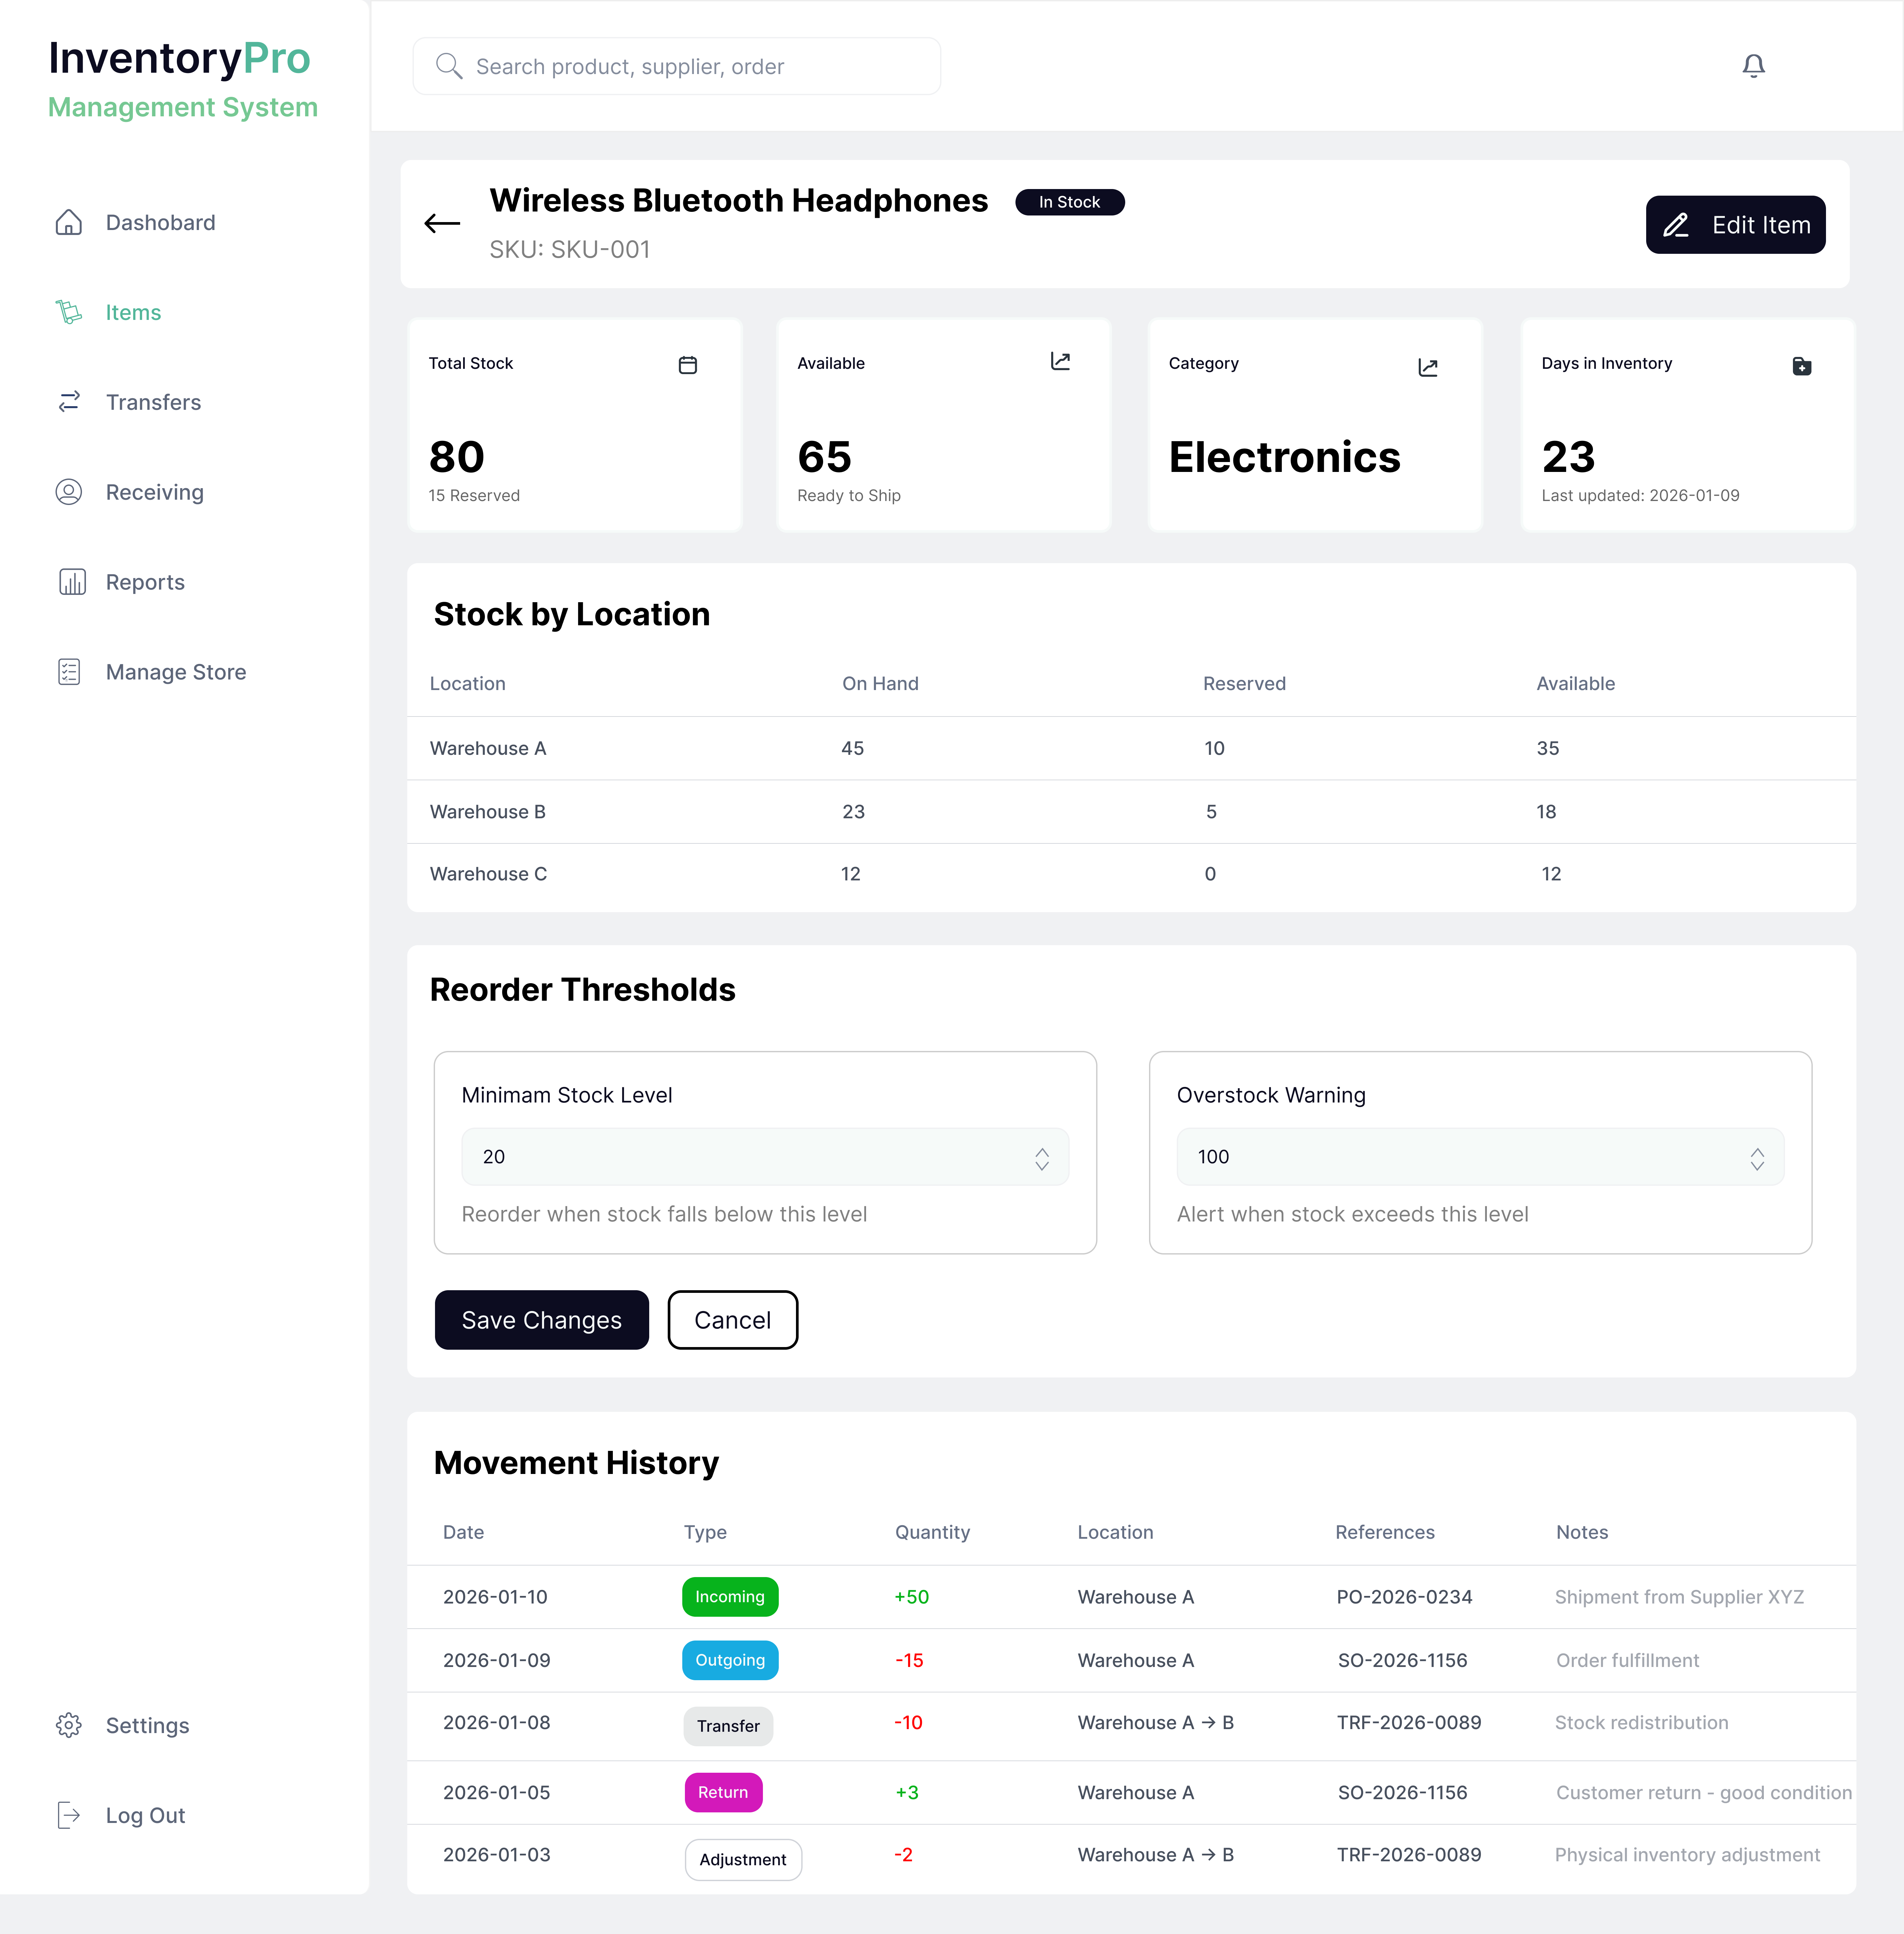
Task: Increase the Minimam Stock Level with the stepper
Action: click(1042, 1151)
